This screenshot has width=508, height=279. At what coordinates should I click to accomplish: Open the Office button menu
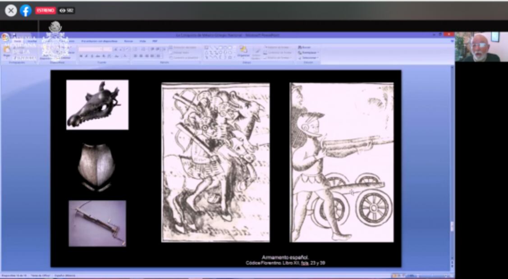point(5,37)
